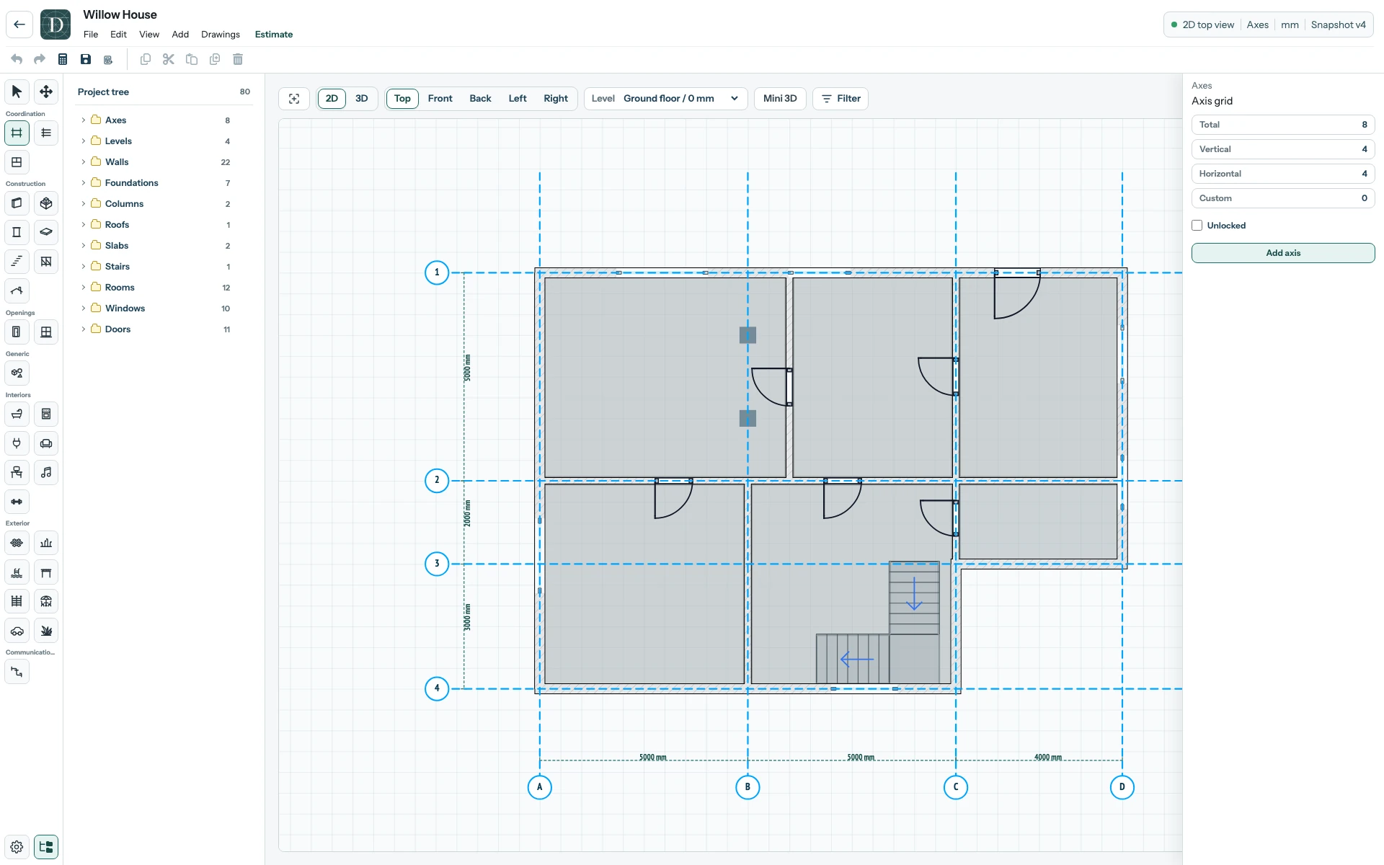Click the Snapshot v4 status label
1384x865 pixels.
pos(1339,25)
